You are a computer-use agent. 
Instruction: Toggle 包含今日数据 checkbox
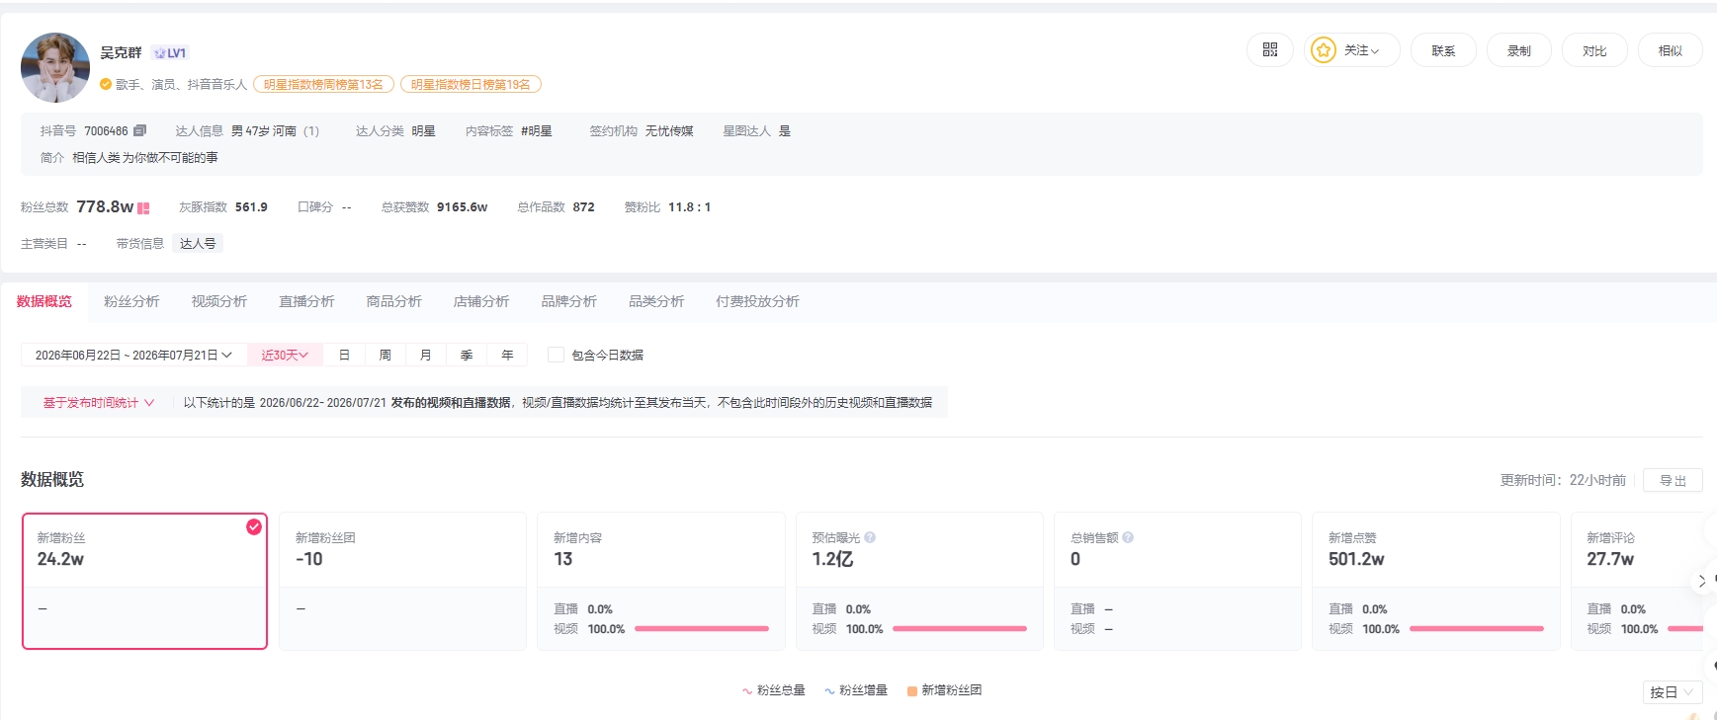click(556, 355)
